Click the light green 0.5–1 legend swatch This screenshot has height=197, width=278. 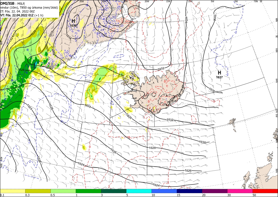tap(63, 191)
